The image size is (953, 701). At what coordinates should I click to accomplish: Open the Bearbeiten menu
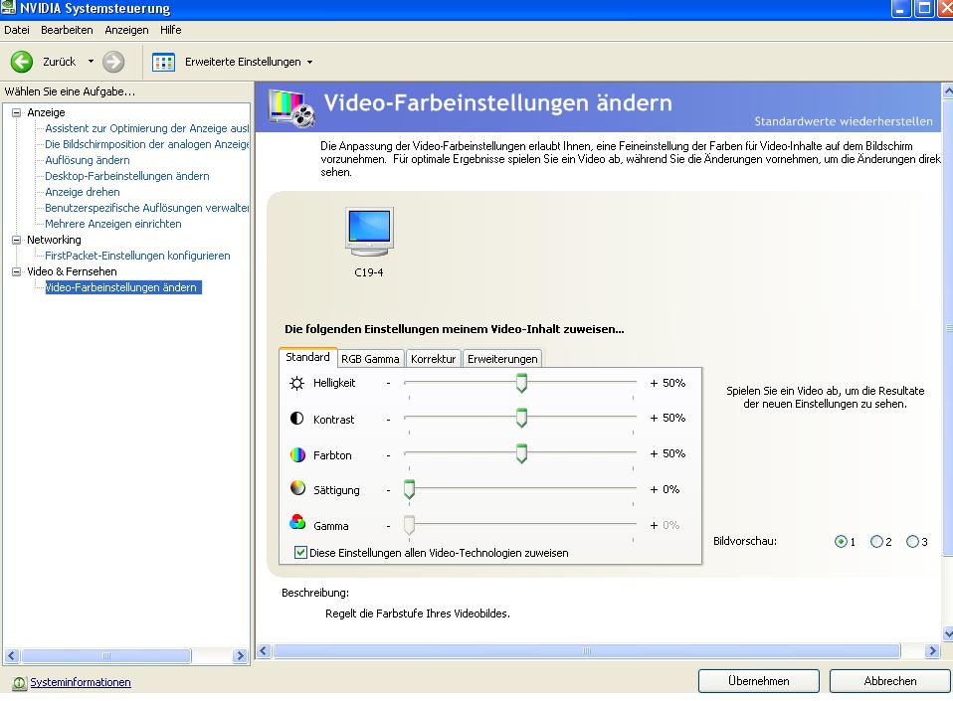coord(67,30)
